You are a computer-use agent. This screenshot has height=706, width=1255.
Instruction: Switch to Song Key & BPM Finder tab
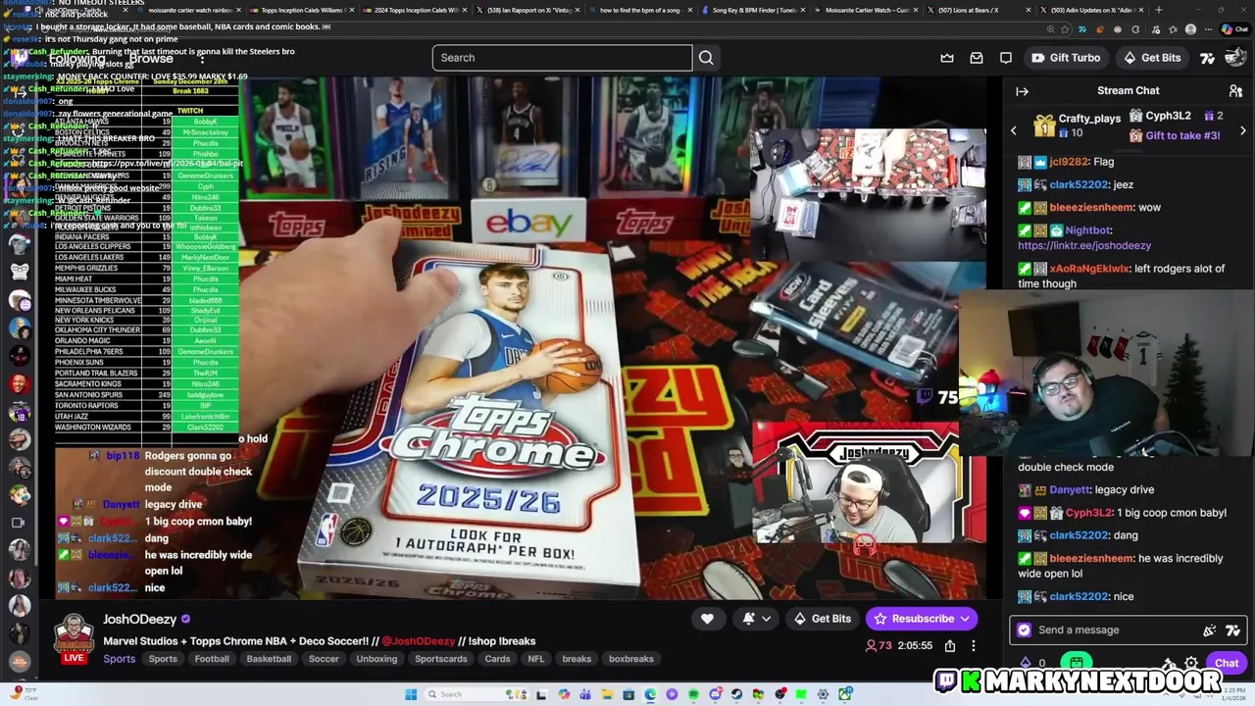click(755, 10)
